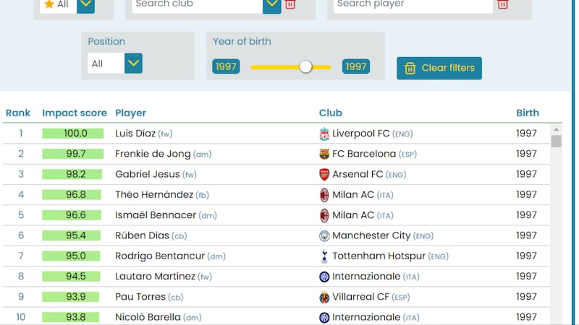
Task: Click the Villarreal CF crest icon
Action: pos(324,297)
